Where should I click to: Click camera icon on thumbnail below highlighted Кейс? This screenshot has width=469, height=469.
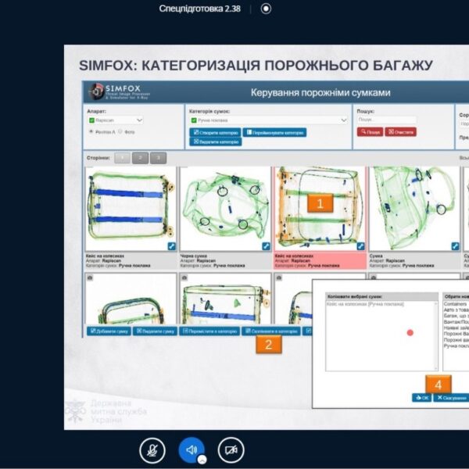click(x=279, y=277)
